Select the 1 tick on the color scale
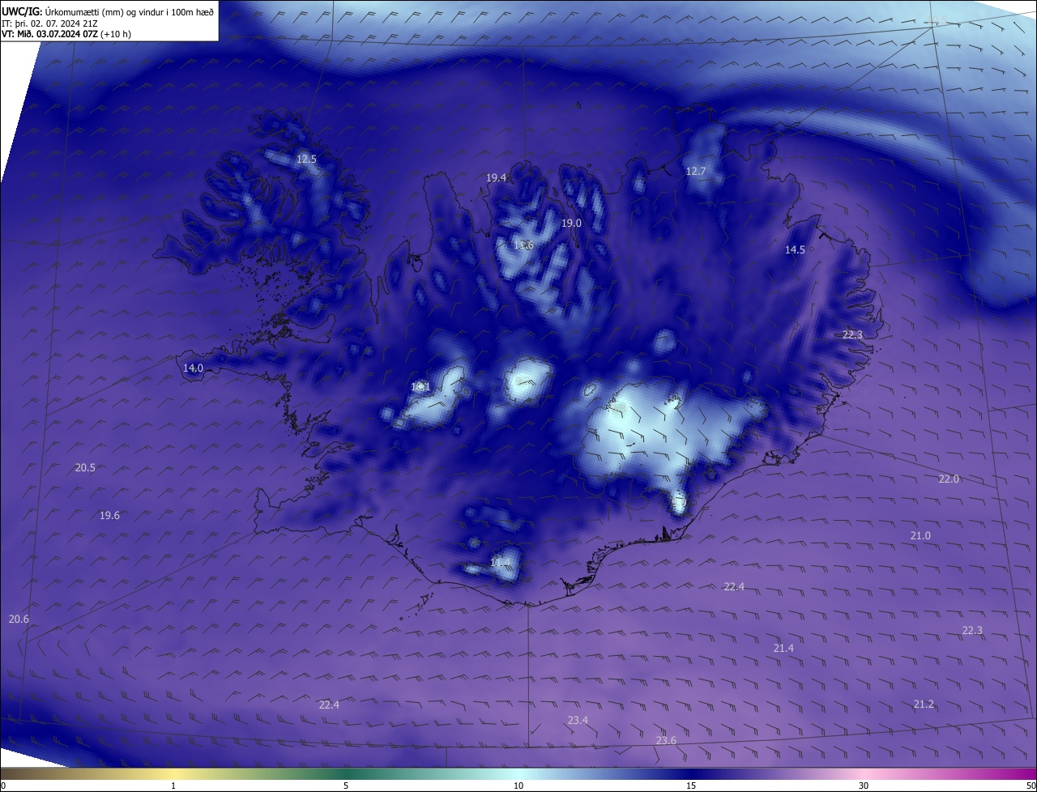The width and height of the screenshot is (1037, 792). 173,786
